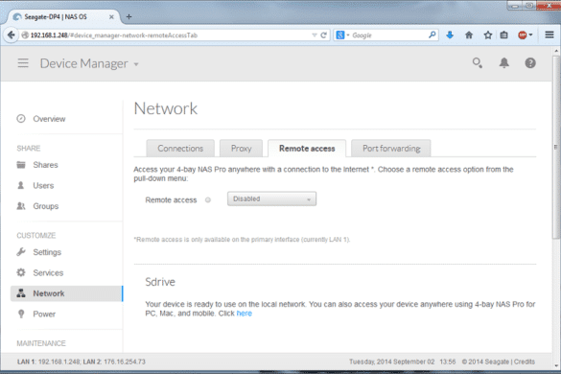
Task: Open Overview in the sidebar
Action: click(49, 119)
